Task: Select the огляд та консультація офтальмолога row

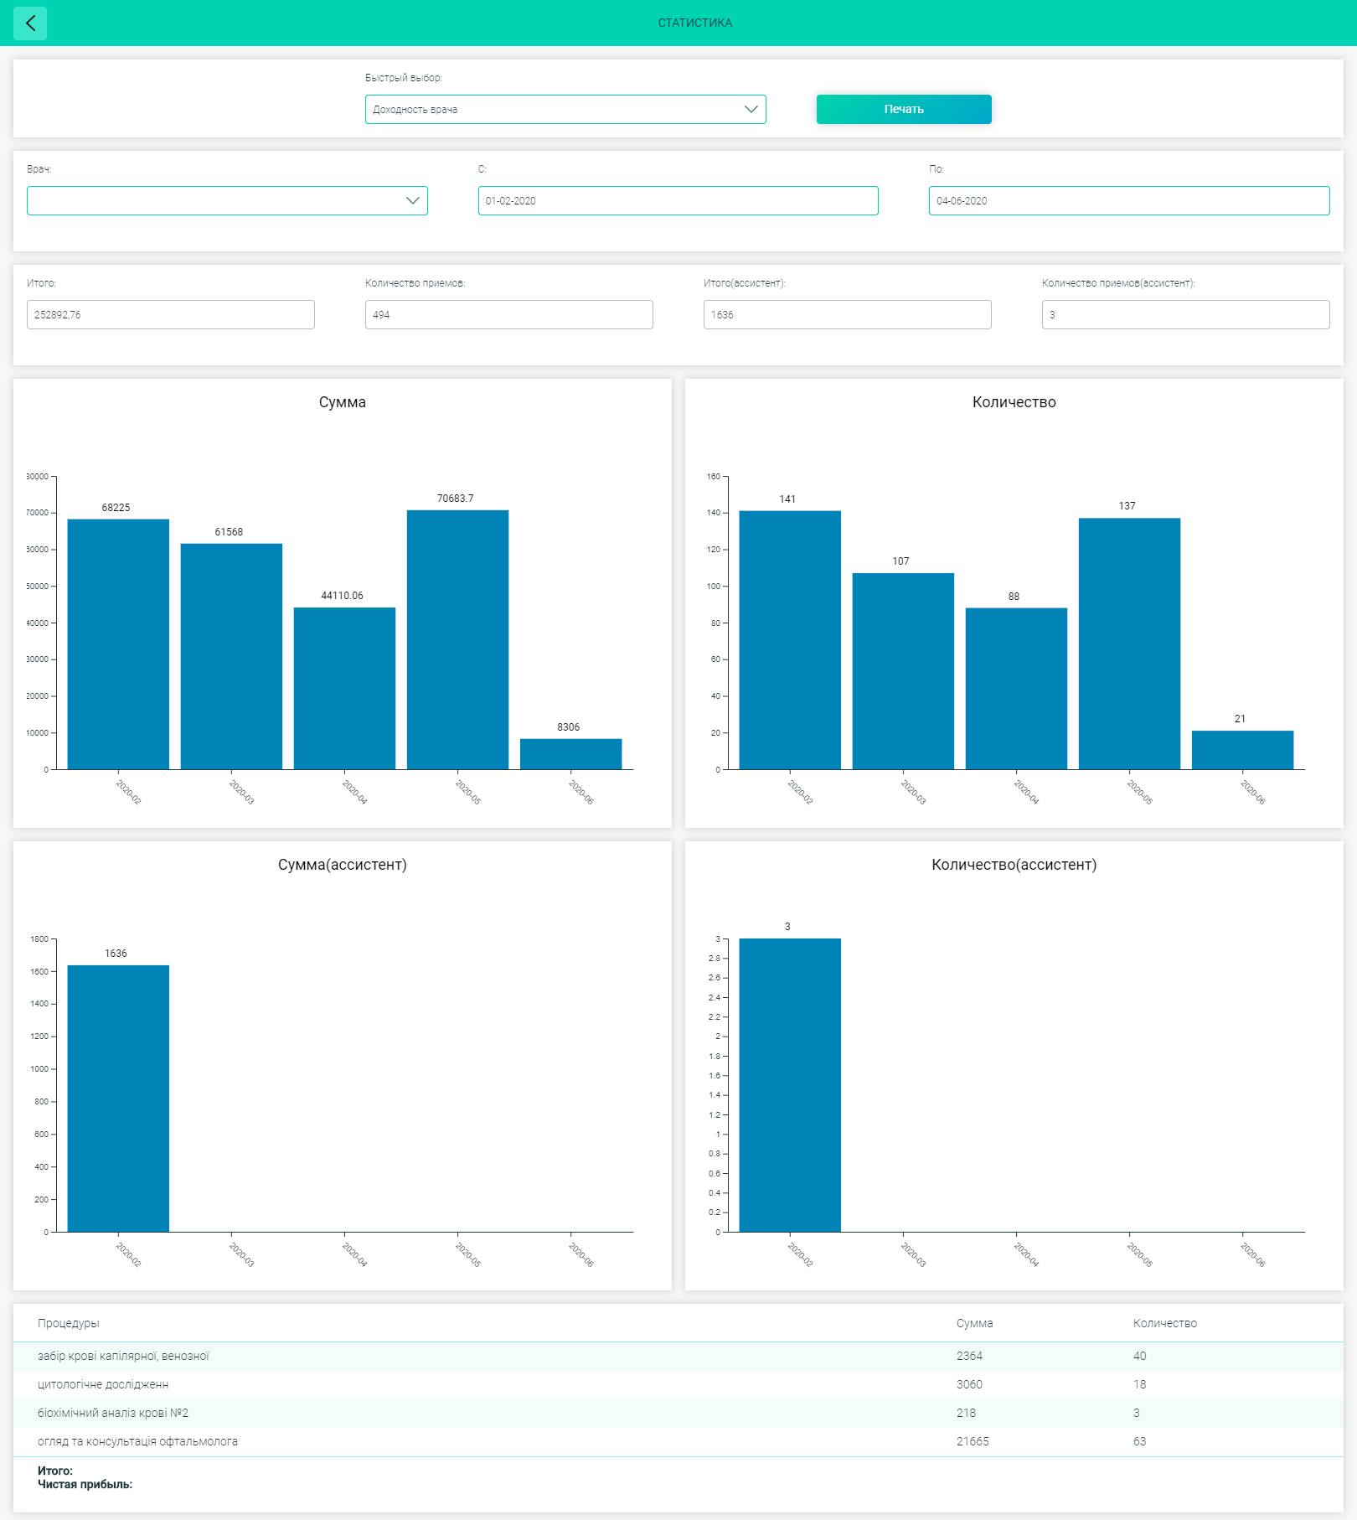Action: click(678, 1441)
